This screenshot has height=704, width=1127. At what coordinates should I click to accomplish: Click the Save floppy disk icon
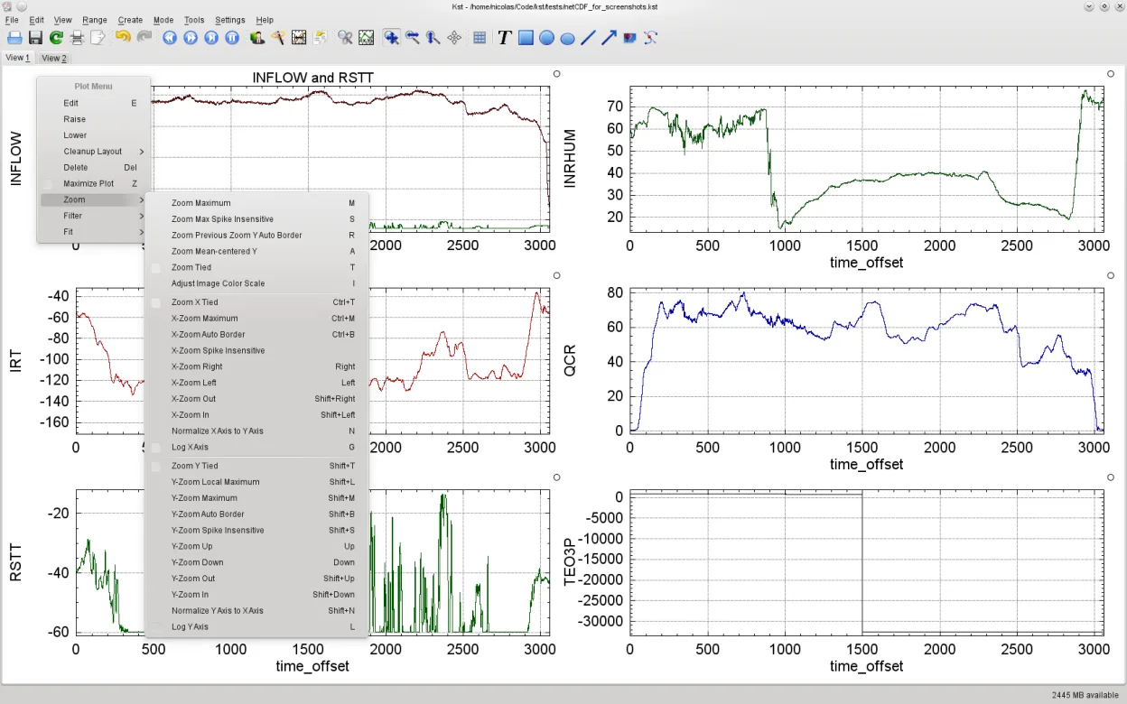click(35, 38)
